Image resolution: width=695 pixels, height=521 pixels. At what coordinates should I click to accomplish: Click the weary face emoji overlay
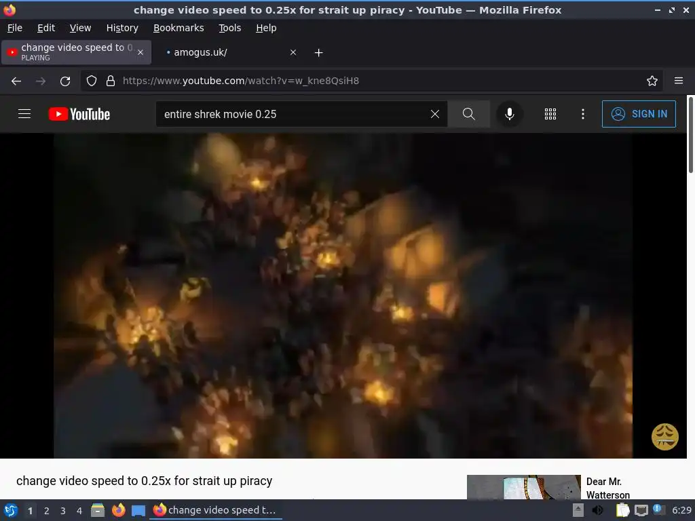[665, 436]
